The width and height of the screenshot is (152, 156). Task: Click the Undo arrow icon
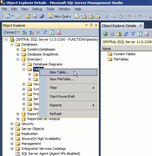(x=129, y=16)
